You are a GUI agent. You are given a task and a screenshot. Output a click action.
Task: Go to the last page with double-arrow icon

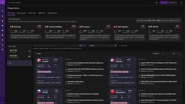pyautogui.click(x=179, y=54)
